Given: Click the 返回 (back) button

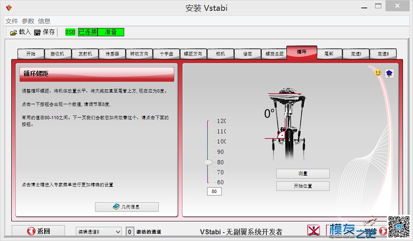Looking at the screenshot, I should 38,231.
